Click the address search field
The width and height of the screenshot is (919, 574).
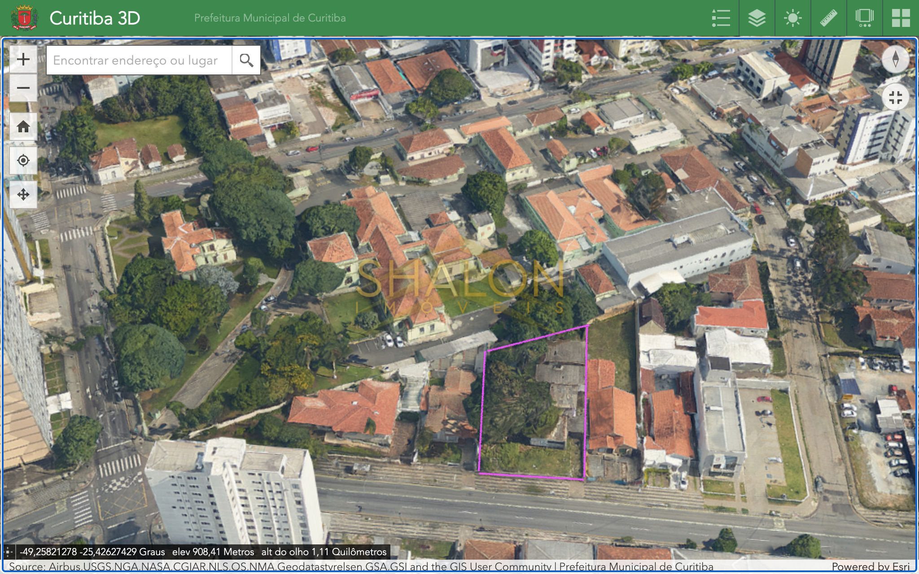pos(139,60)
